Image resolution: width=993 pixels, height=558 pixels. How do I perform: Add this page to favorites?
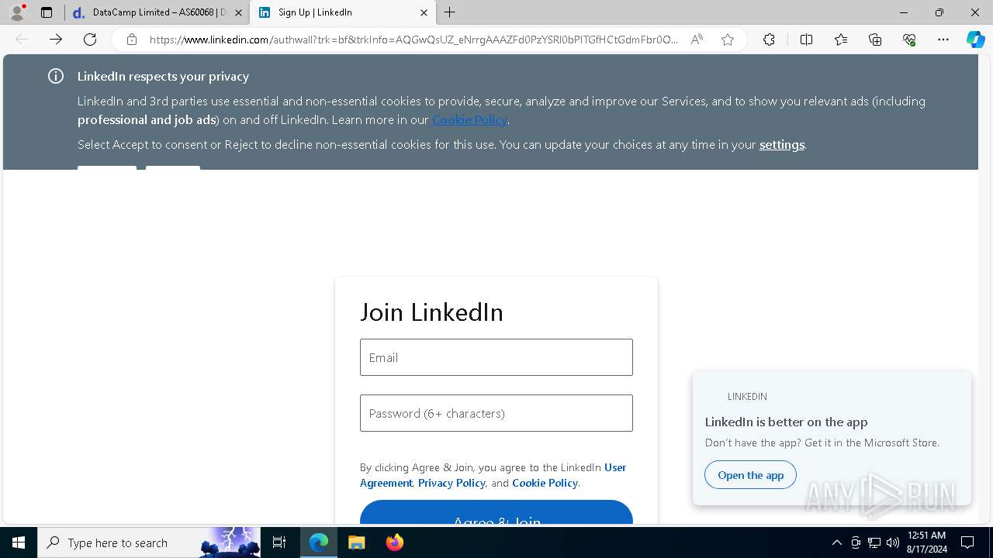pos(728,40)
